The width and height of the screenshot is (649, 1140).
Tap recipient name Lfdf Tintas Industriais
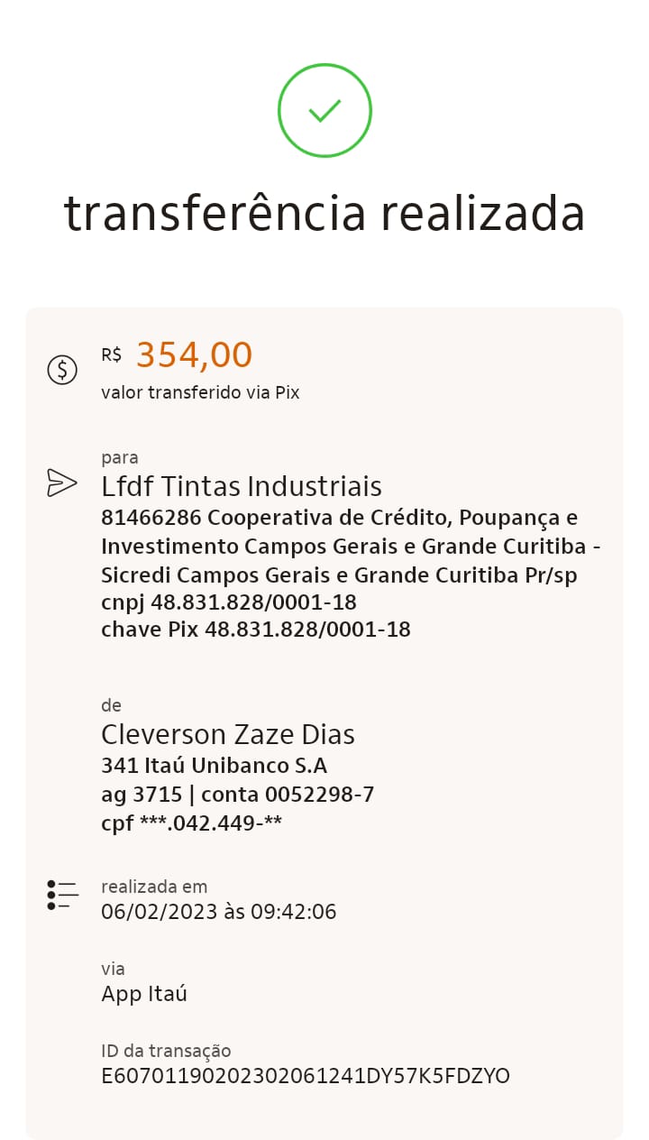[x=242, y=486]
